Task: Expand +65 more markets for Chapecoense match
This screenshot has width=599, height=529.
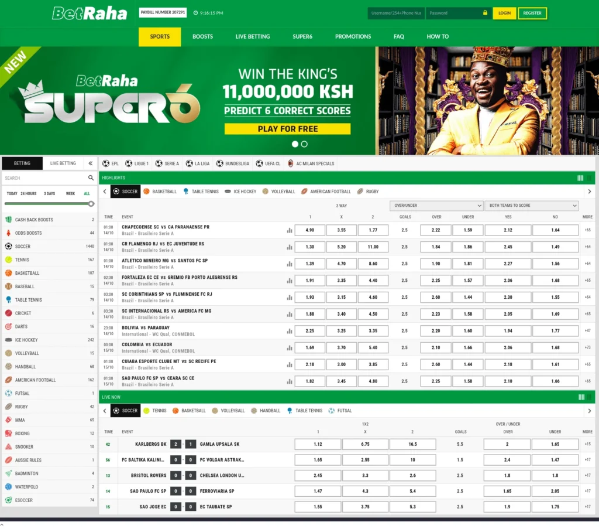Action: point(587,230)
